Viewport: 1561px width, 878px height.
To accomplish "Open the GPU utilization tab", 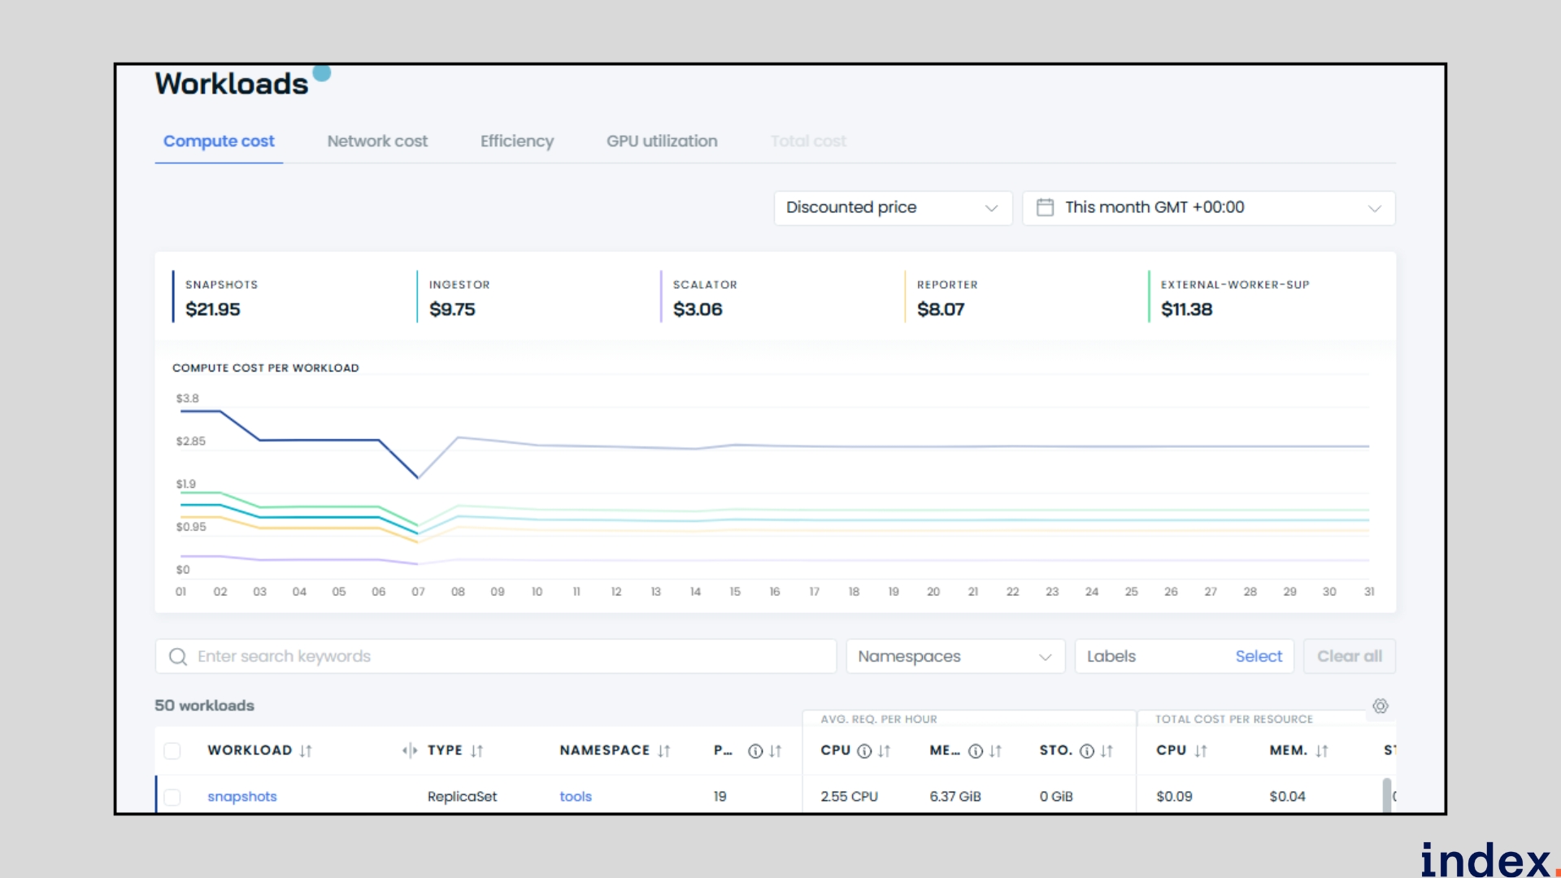I will (x=662, y=141).
